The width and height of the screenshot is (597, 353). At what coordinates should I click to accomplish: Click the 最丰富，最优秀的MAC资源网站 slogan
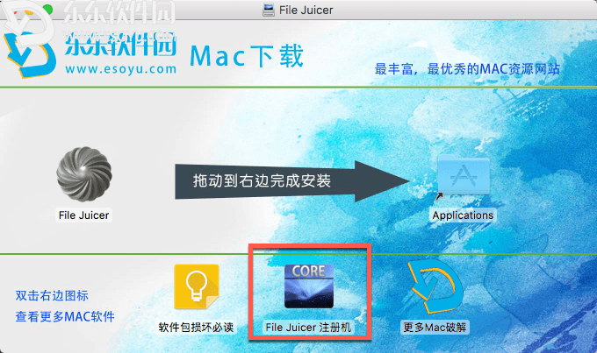(467, 69)
